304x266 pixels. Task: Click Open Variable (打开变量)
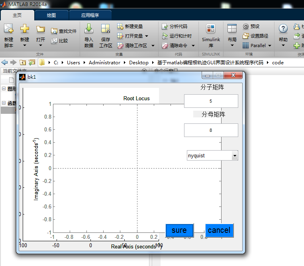pyautogui.click(x=130, y=36)
